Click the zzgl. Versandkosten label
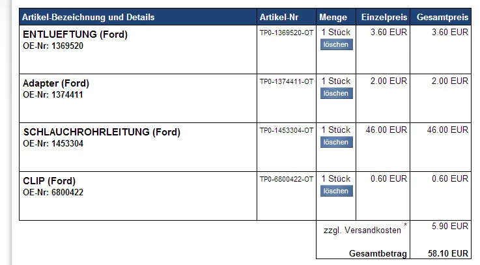 [362, 231]
